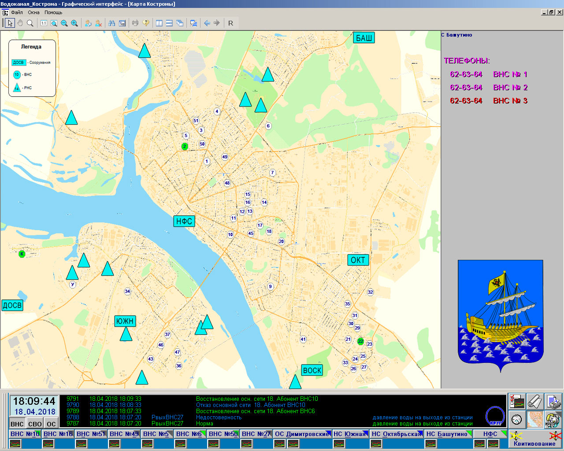Image resolution: width=564 pixels, height=451 pixels.
Task: Click the R toolbar button
Action: (230, 23)
